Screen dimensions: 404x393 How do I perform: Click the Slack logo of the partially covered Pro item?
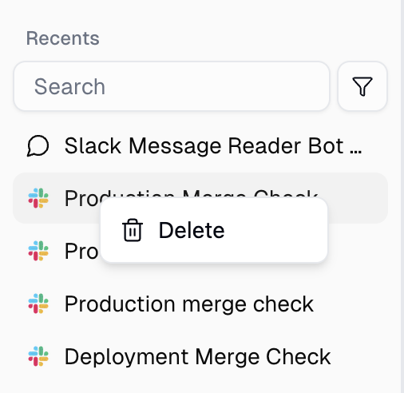coord(38,251)
